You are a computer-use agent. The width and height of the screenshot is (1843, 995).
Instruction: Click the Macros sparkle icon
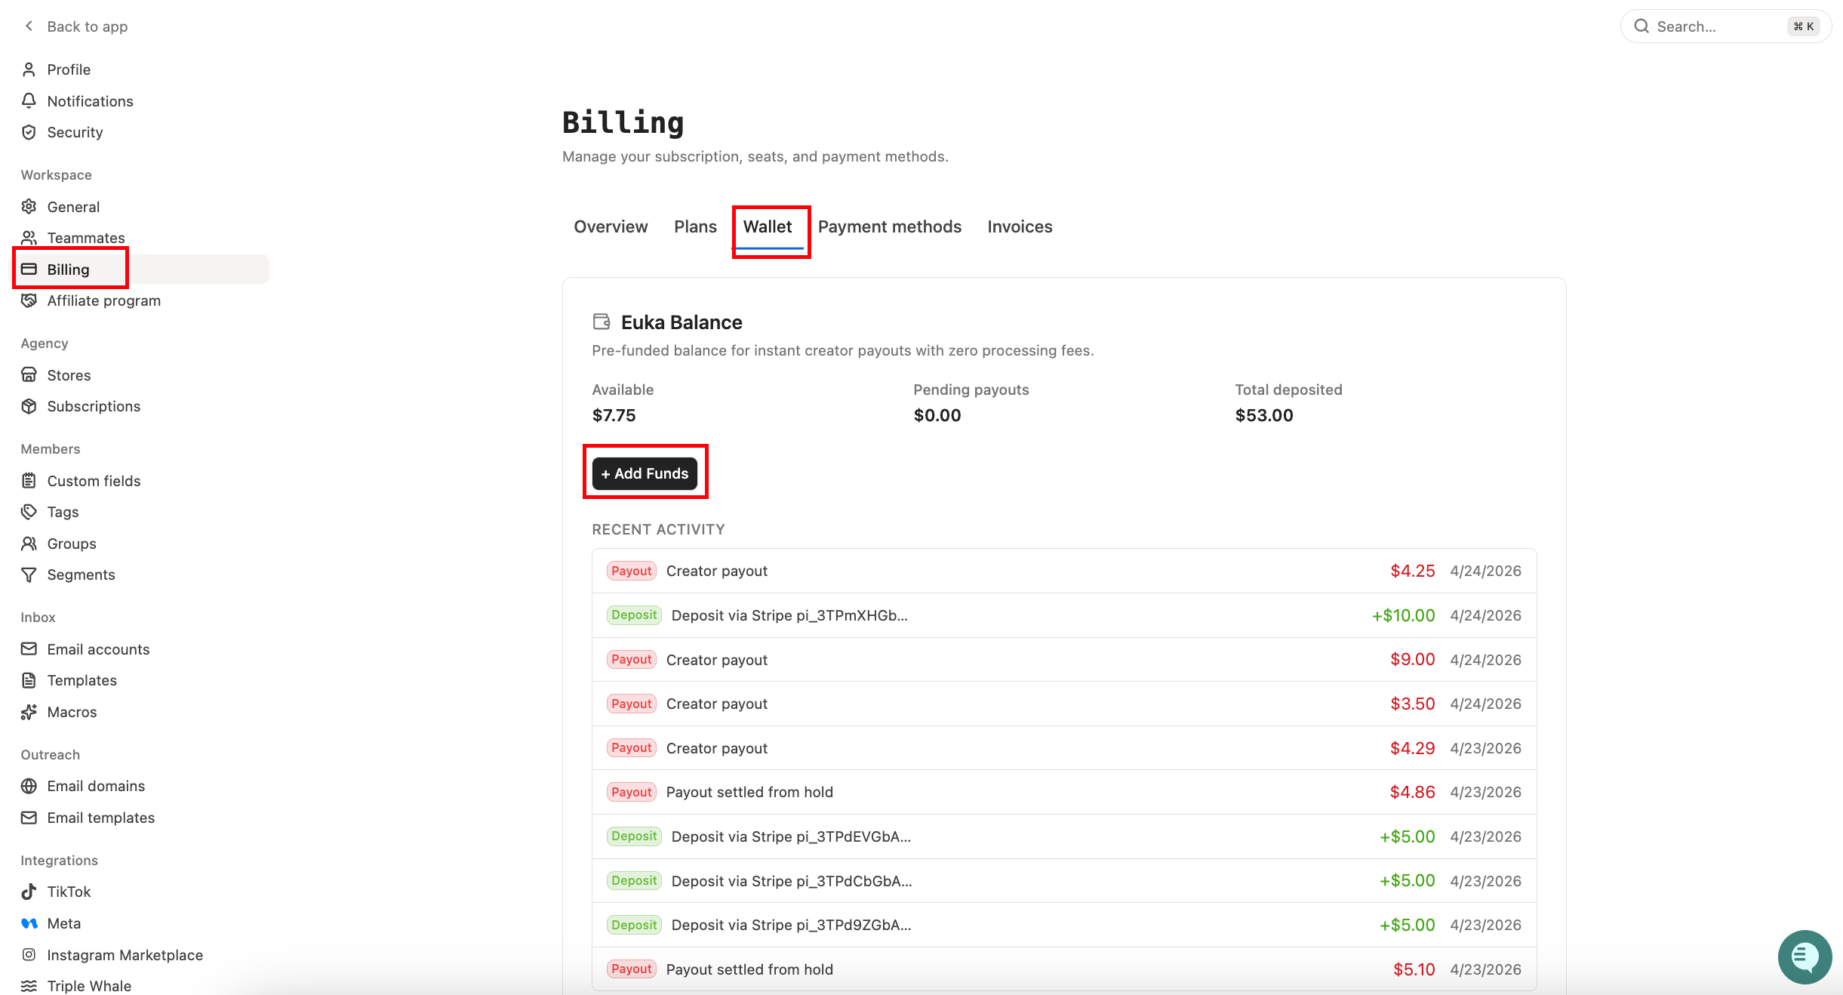click(x=29, y=712)
